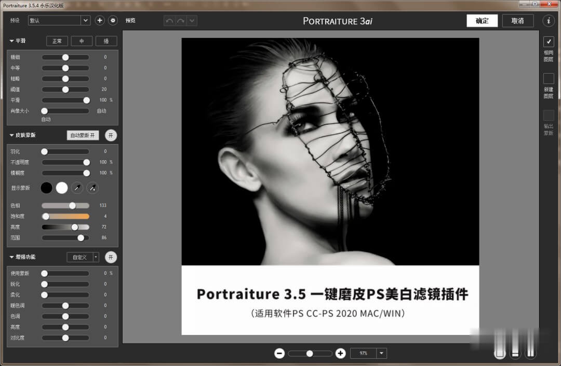Select vertical split preview icon
561x366 pixels.
(x=530, y=354)
